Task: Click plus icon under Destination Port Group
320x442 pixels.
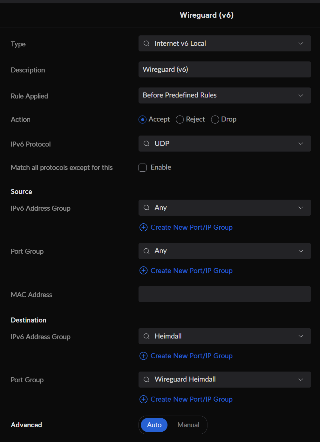Action: [x=144, y=399]
